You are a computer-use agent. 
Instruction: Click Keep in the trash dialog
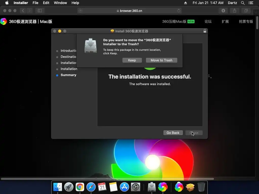pos(132,60)
